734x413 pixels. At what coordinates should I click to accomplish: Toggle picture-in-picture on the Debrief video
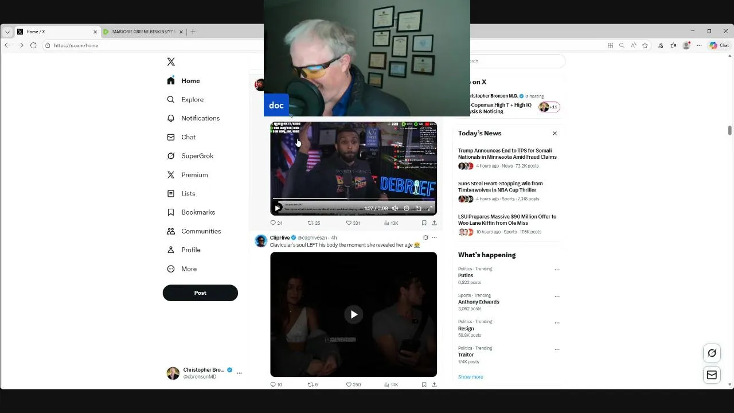[x=418, y=208]
